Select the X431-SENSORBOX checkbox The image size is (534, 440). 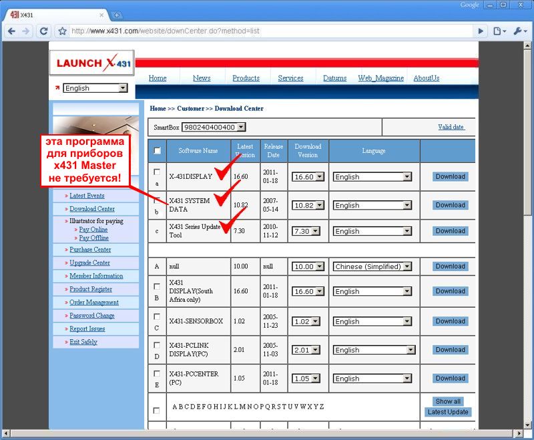[x=157, y=316]
